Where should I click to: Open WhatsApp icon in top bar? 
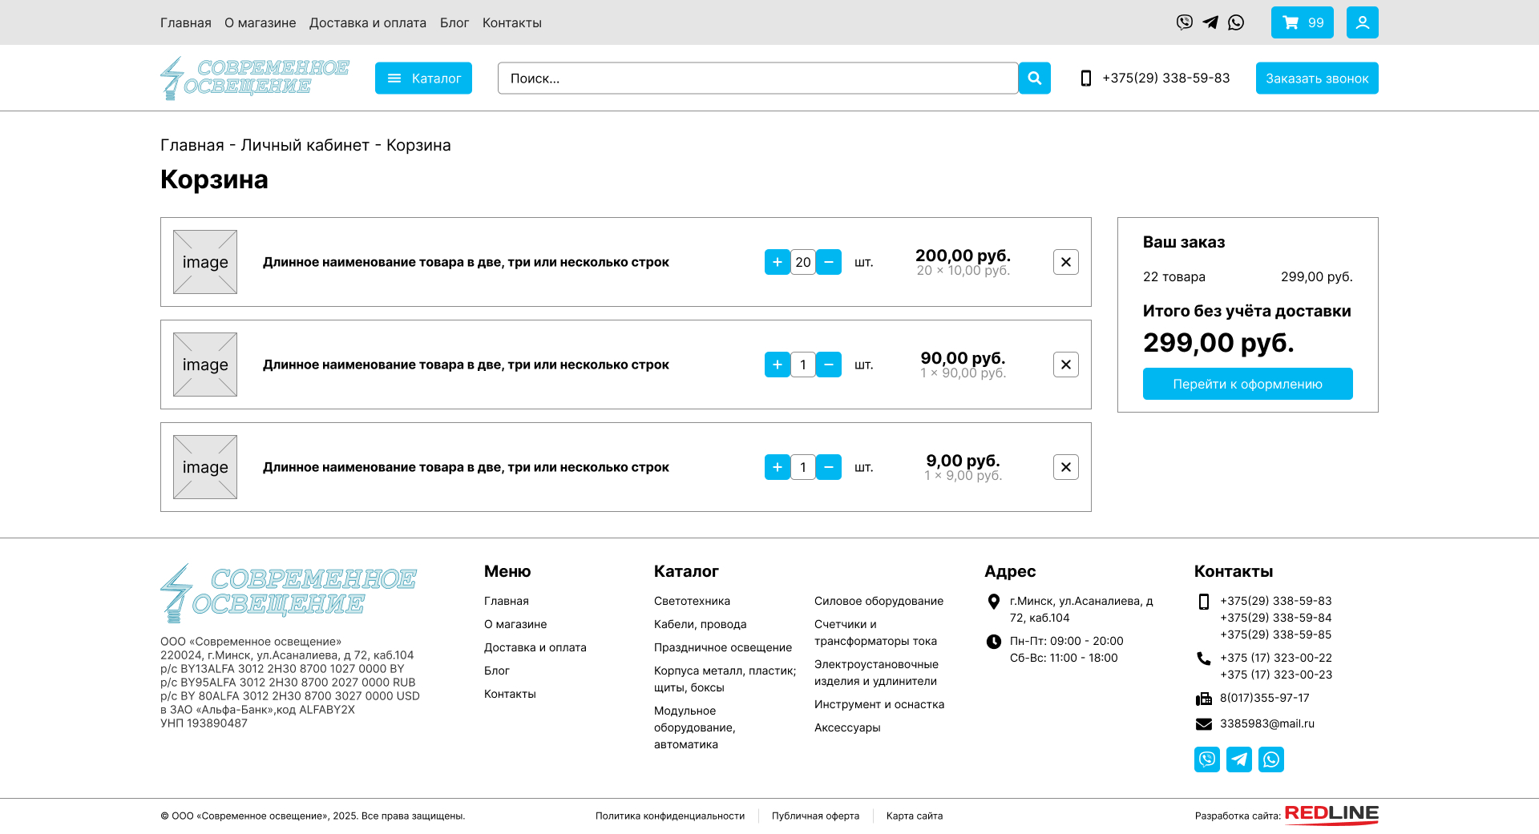[1236, 22]
